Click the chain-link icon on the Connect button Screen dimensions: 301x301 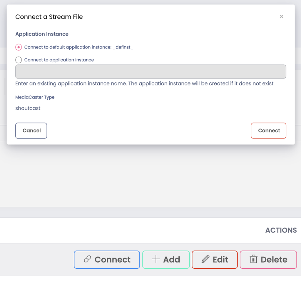pyautogui.click(x=87, y=259)
